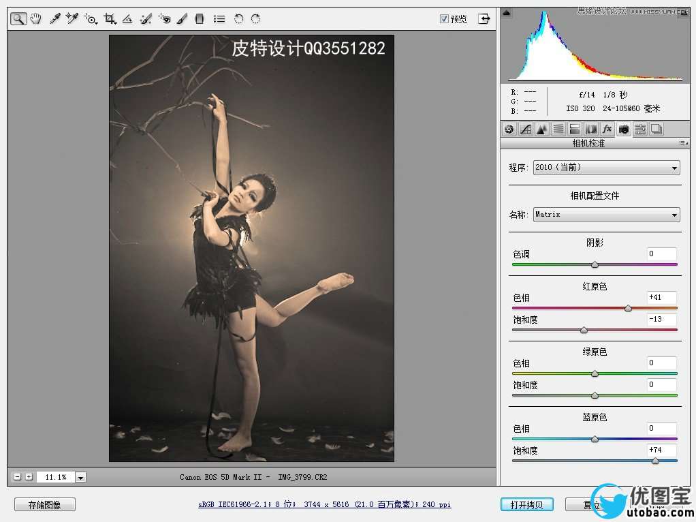Click the dancer photo preview
The height and width of the screenshot is (522, 696).
[x=251, y=248]
